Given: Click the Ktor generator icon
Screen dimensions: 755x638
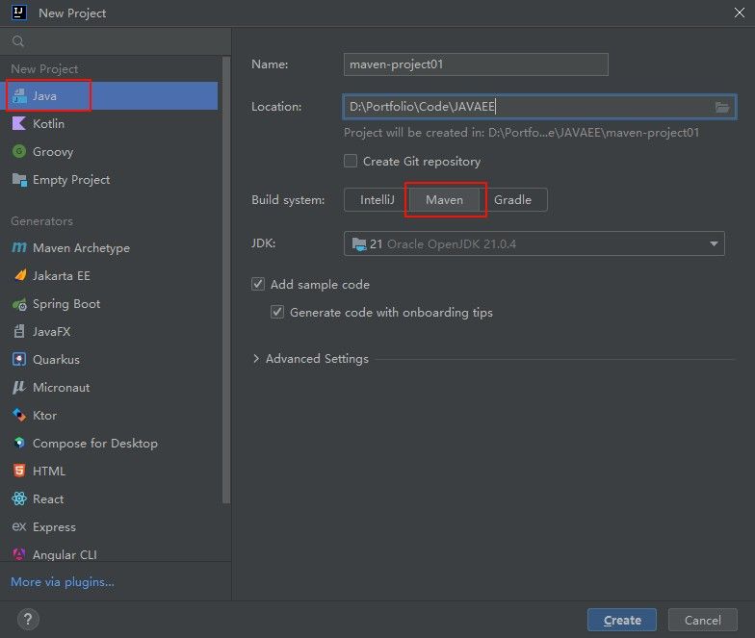Looking at the screenshot, I should pos(19,416).
